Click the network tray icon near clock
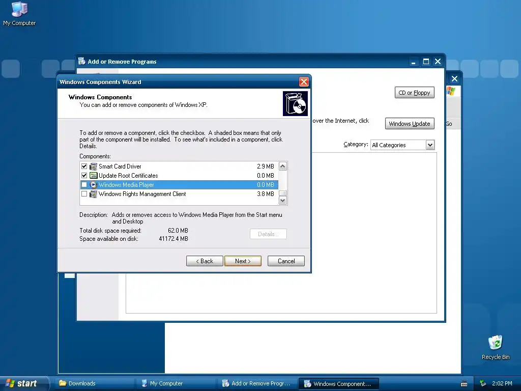521x391 pixels. [x=483, y=383]
